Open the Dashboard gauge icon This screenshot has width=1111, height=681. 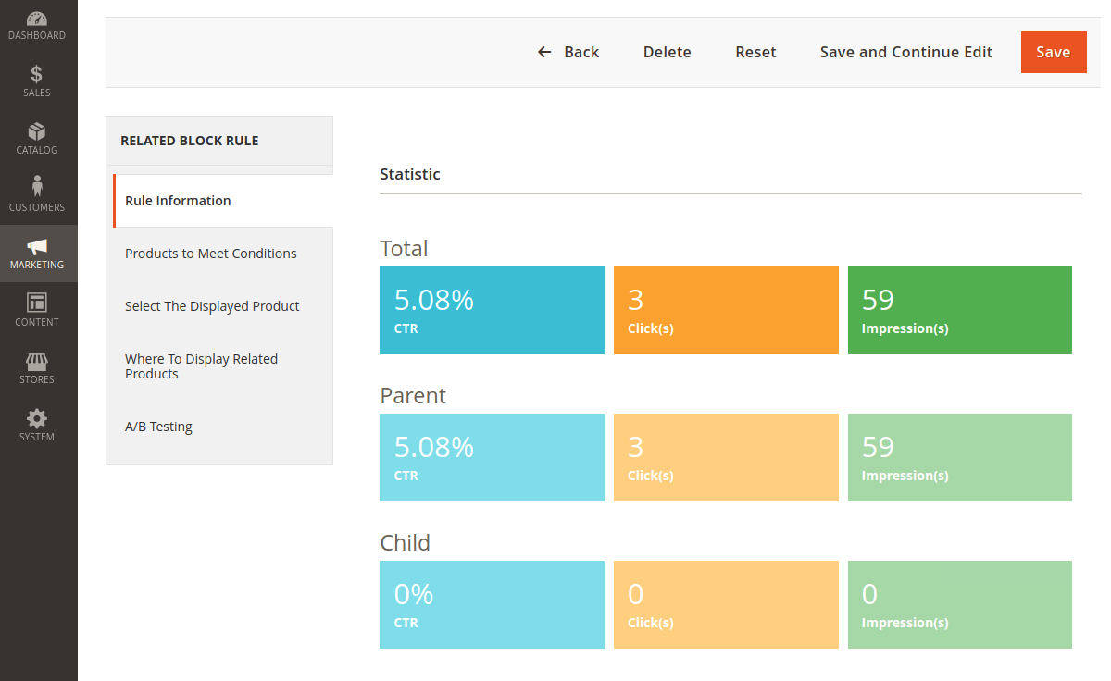pyautogui.click(x=37, y=19)
